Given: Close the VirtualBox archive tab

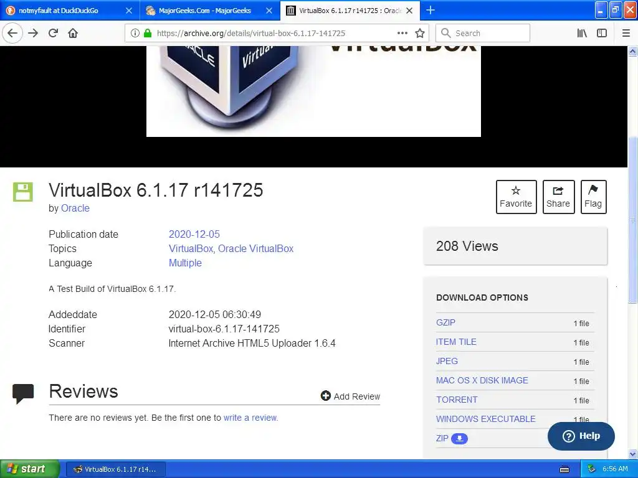Looking at the screenshot, I should pyautogui.click(x=409, y=11).
